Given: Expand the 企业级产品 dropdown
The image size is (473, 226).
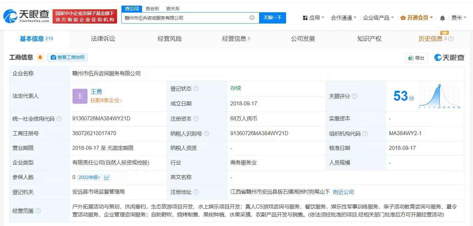Looking at the screenshot, I should (377, 18).
